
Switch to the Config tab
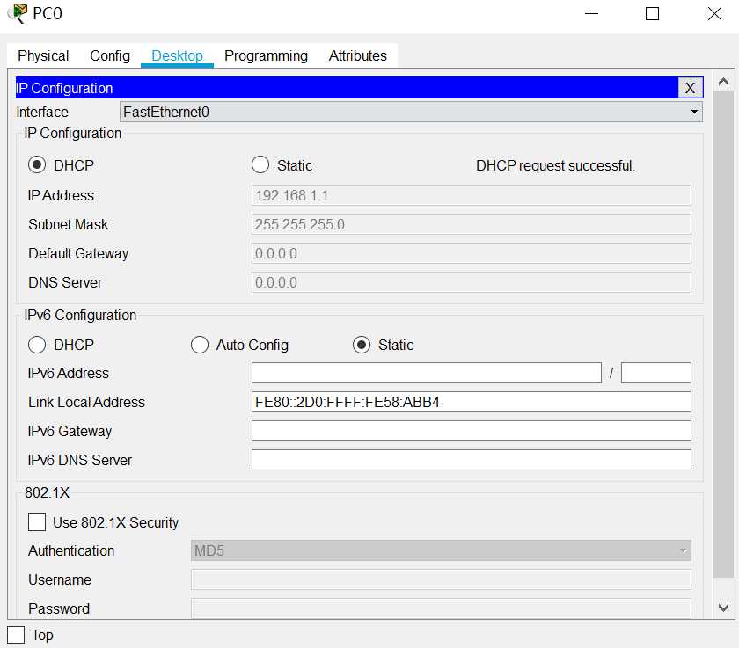[110, 55]
